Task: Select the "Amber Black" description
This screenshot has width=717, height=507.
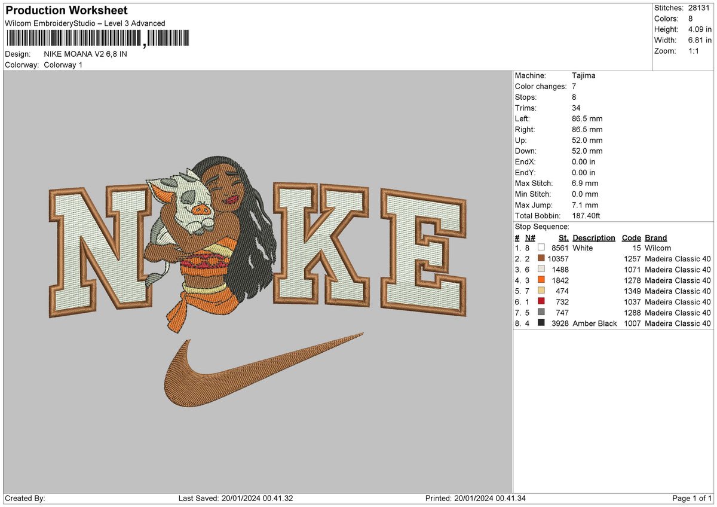Action: pyautogui.click(x=595, y=323)
